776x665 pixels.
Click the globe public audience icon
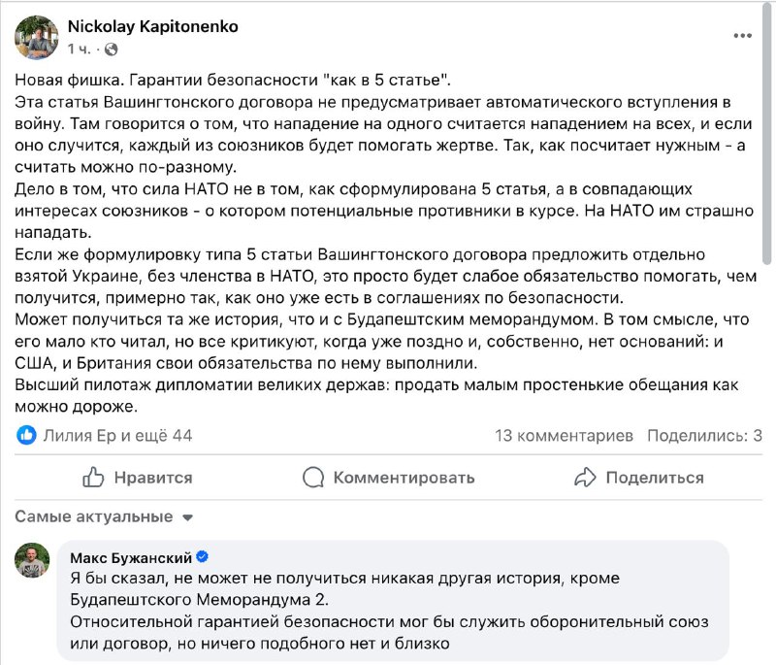click(111, 49)
